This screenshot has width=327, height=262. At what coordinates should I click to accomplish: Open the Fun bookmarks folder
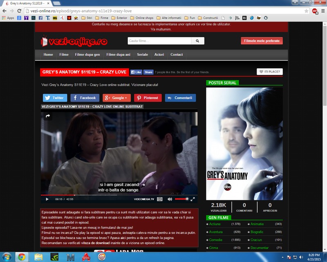click(x=190, y=18)
